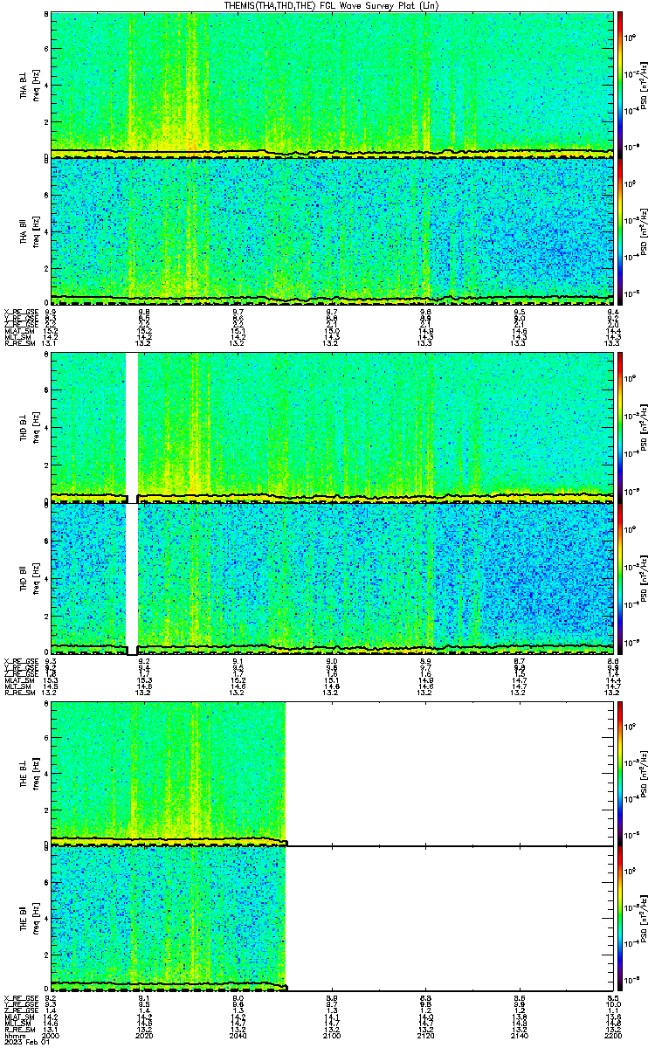Select the THE B-parallel spectrogram panel
This screenshot has width=655, height=1048.
click(333, 918)
